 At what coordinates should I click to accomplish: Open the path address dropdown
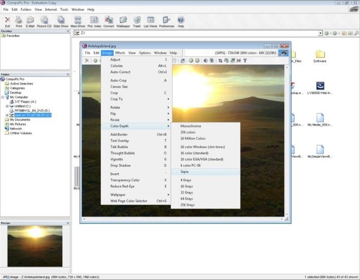[320, 33]
